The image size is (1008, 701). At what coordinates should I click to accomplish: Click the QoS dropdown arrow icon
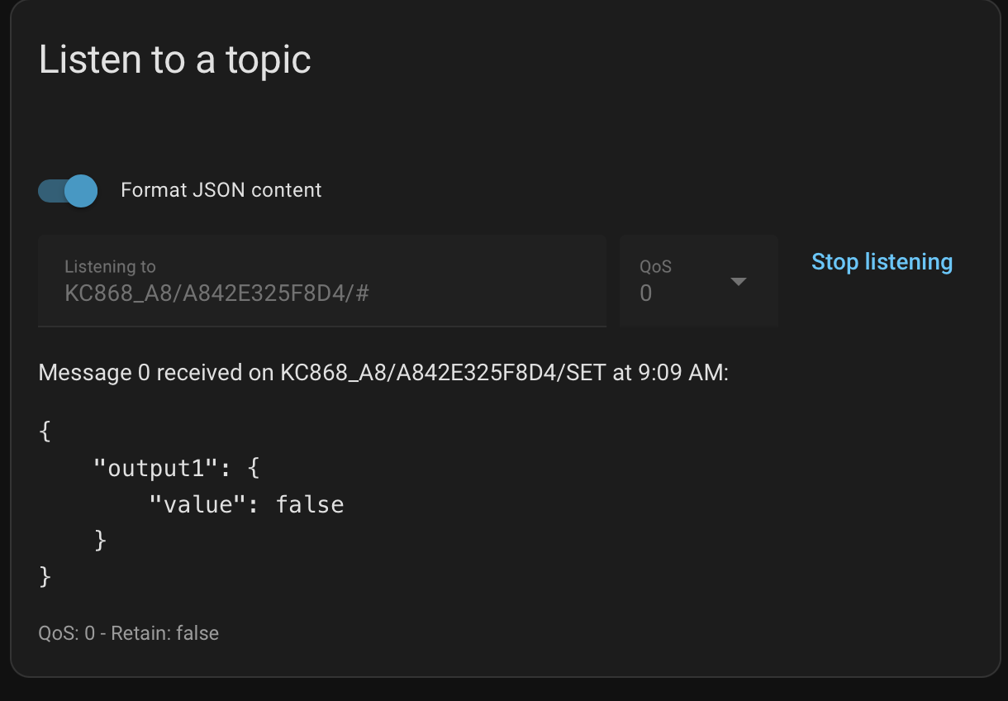click(x=739, y=282)
